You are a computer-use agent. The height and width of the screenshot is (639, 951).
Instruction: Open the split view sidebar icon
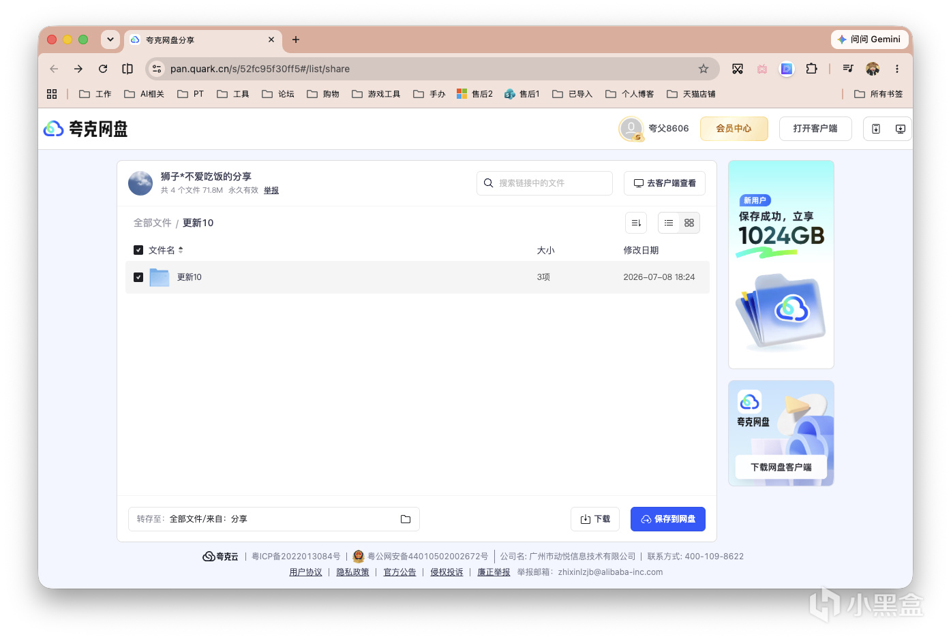127,69
